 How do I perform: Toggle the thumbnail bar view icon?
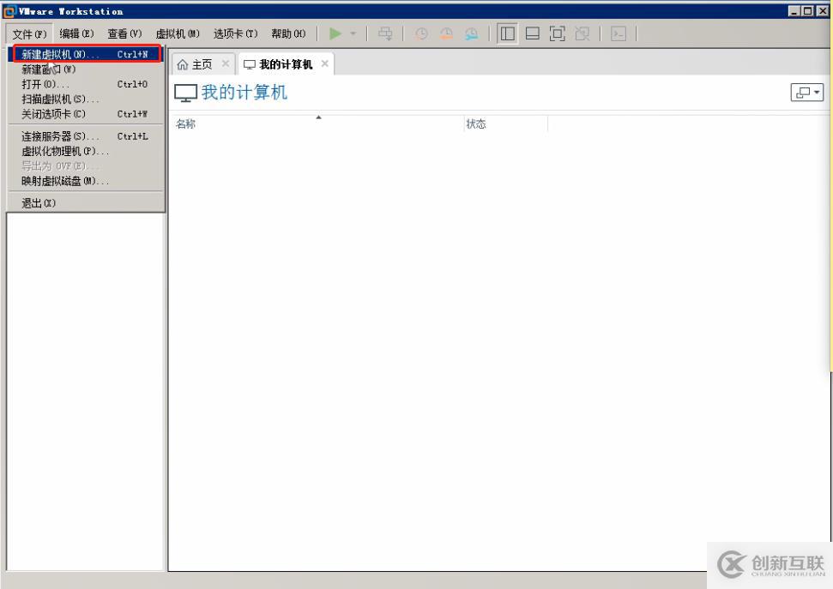[532, 34]
